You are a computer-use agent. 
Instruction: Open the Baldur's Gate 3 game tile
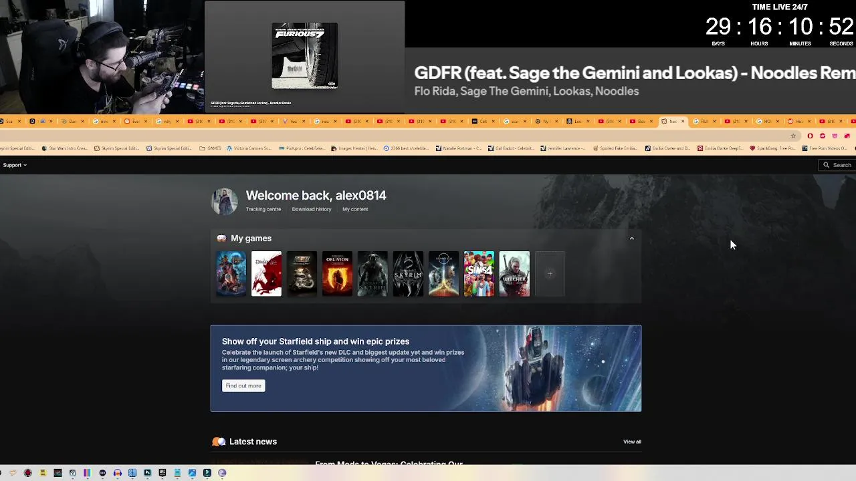pos(231,274)
